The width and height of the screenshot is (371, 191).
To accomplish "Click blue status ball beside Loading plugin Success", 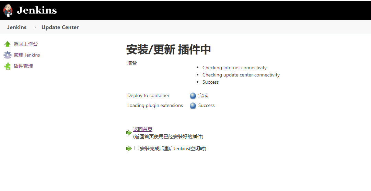I will 193,106.
